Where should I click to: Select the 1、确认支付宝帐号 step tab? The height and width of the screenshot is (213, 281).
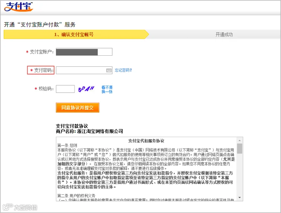tap(76, 35)
